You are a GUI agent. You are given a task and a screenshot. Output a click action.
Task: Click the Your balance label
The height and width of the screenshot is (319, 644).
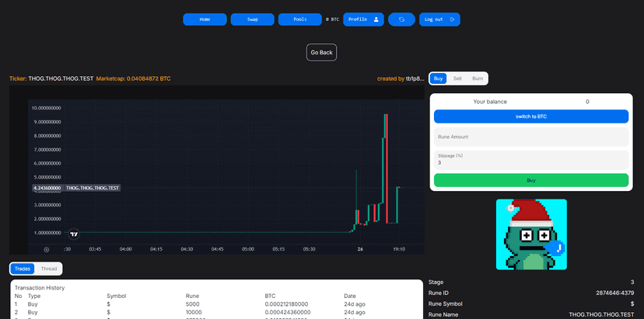click(490, 102)
